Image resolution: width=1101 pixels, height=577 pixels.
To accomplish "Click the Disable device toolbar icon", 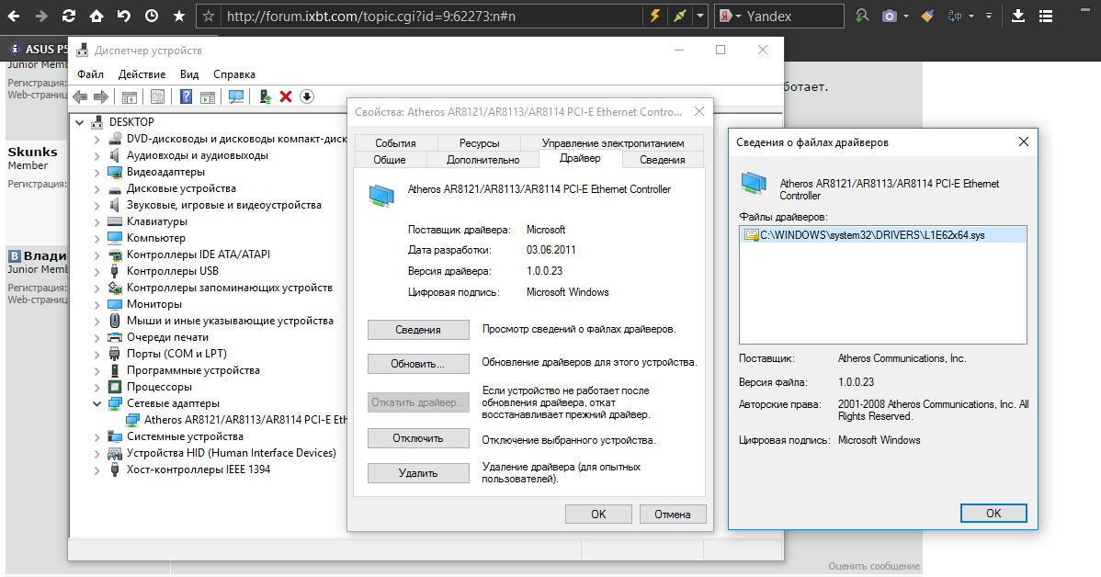I will [306, 96].
